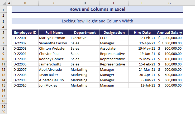Select column B header
Viewport: 195px width, 114px height.
pos(25,3)
